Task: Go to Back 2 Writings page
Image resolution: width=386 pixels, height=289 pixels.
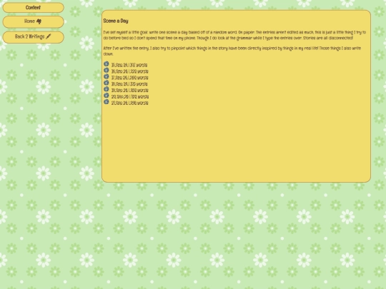Action: click(33, 37)
